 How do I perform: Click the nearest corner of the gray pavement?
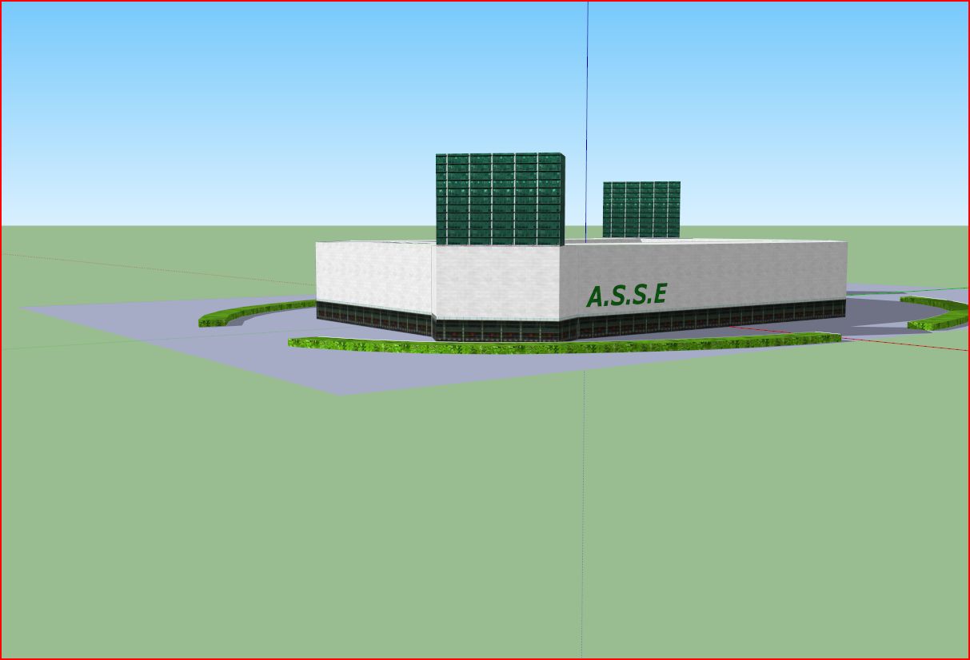(x=341, y=392)
